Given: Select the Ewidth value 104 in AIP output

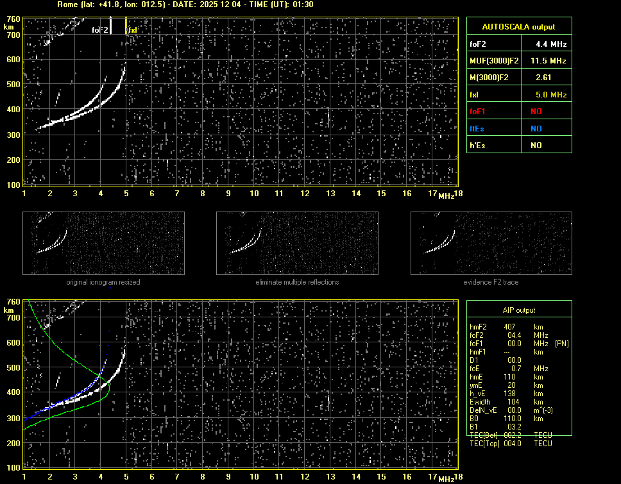Looking at the screenshot, I should tap(514, 402).
